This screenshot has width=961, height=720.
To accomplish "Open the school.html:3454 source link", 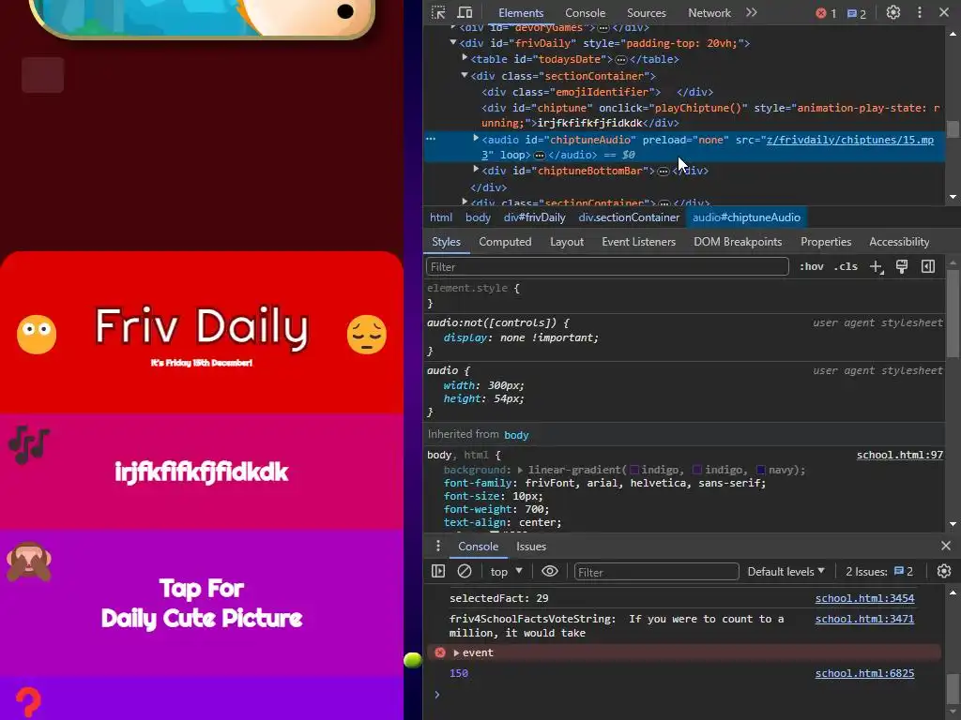I will coord(864,598).
